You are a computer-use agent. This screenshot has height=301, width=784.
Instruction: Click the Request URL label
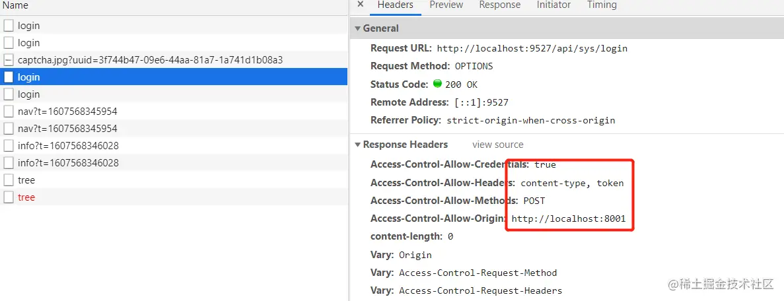(402, 48)
